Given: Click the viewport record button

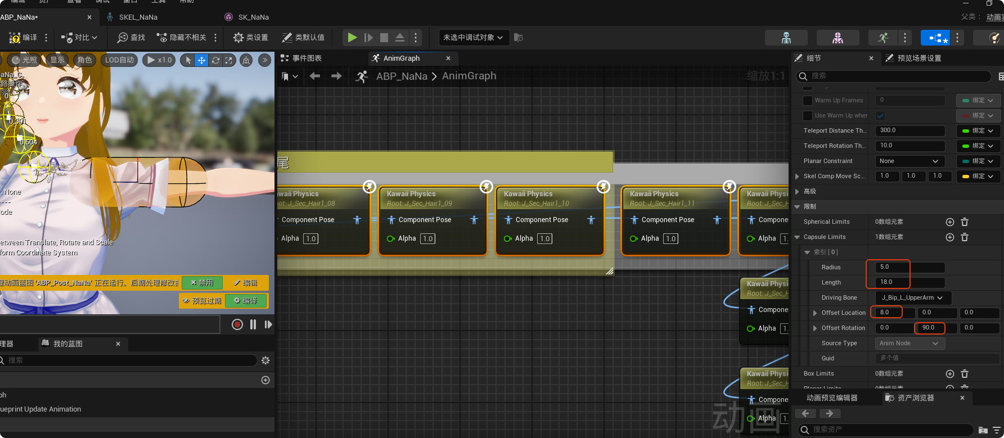Looking at the screenshot, I should [x=237, y=324].
